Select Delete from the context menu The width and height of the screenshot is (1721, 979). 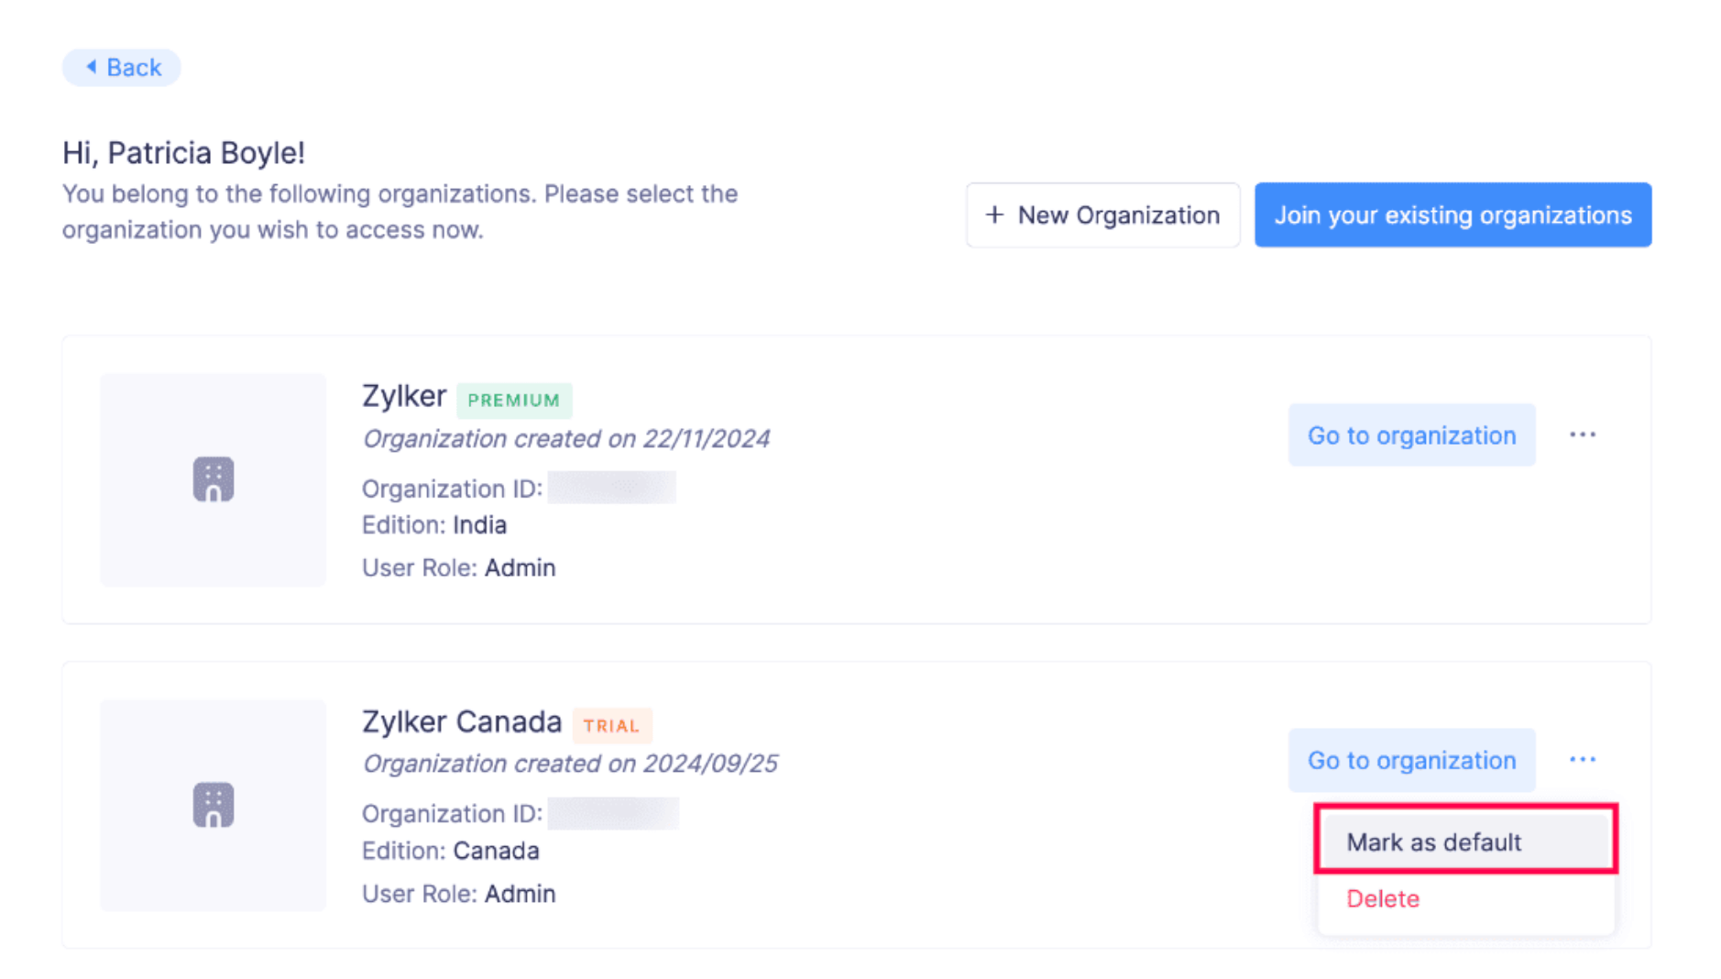1382,898
